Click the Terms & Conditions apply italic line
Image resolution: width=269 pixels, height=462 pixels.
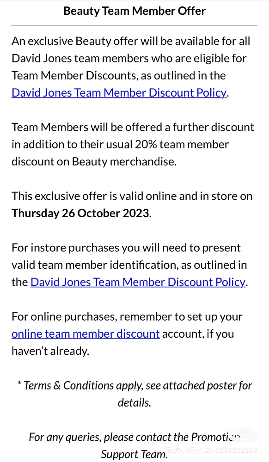tap(134, 394)
